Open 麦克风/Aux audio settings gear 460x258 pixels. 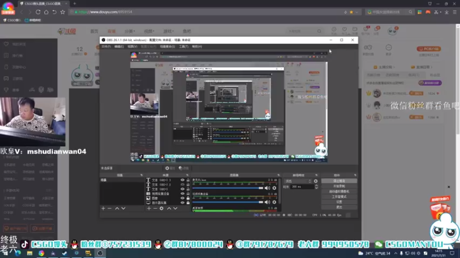pos(274,188)
